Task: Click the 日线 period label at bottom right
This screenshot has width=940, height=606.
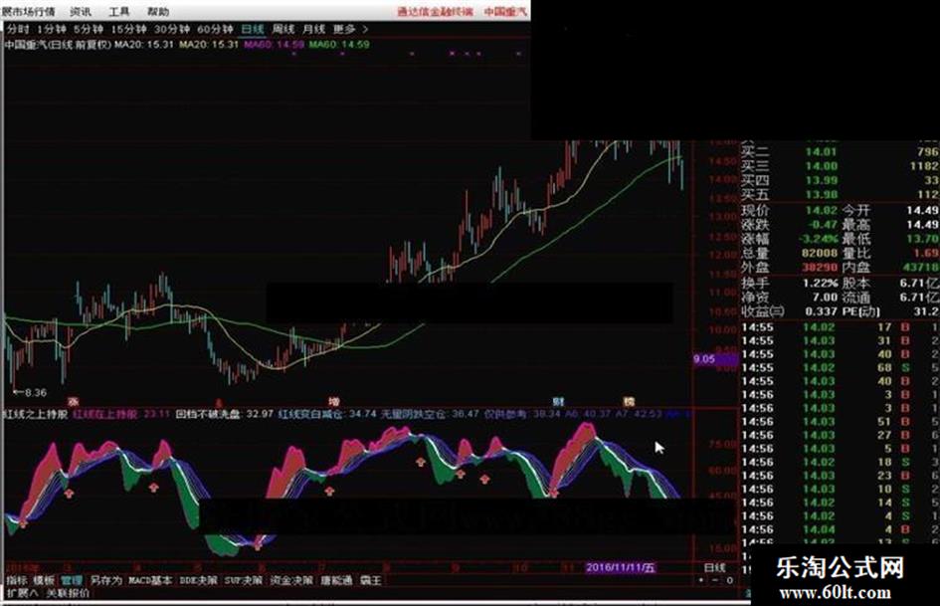Action: click(x=714, y=567)
